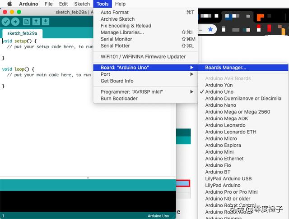The width and height of the screenshot is (289, 219).
Task: Close the Tools menu in menu bar
Action: 103,4
